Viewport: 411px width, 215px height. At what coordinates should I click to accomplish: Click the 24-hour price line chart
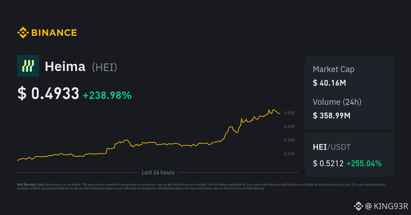coord(149,135)
